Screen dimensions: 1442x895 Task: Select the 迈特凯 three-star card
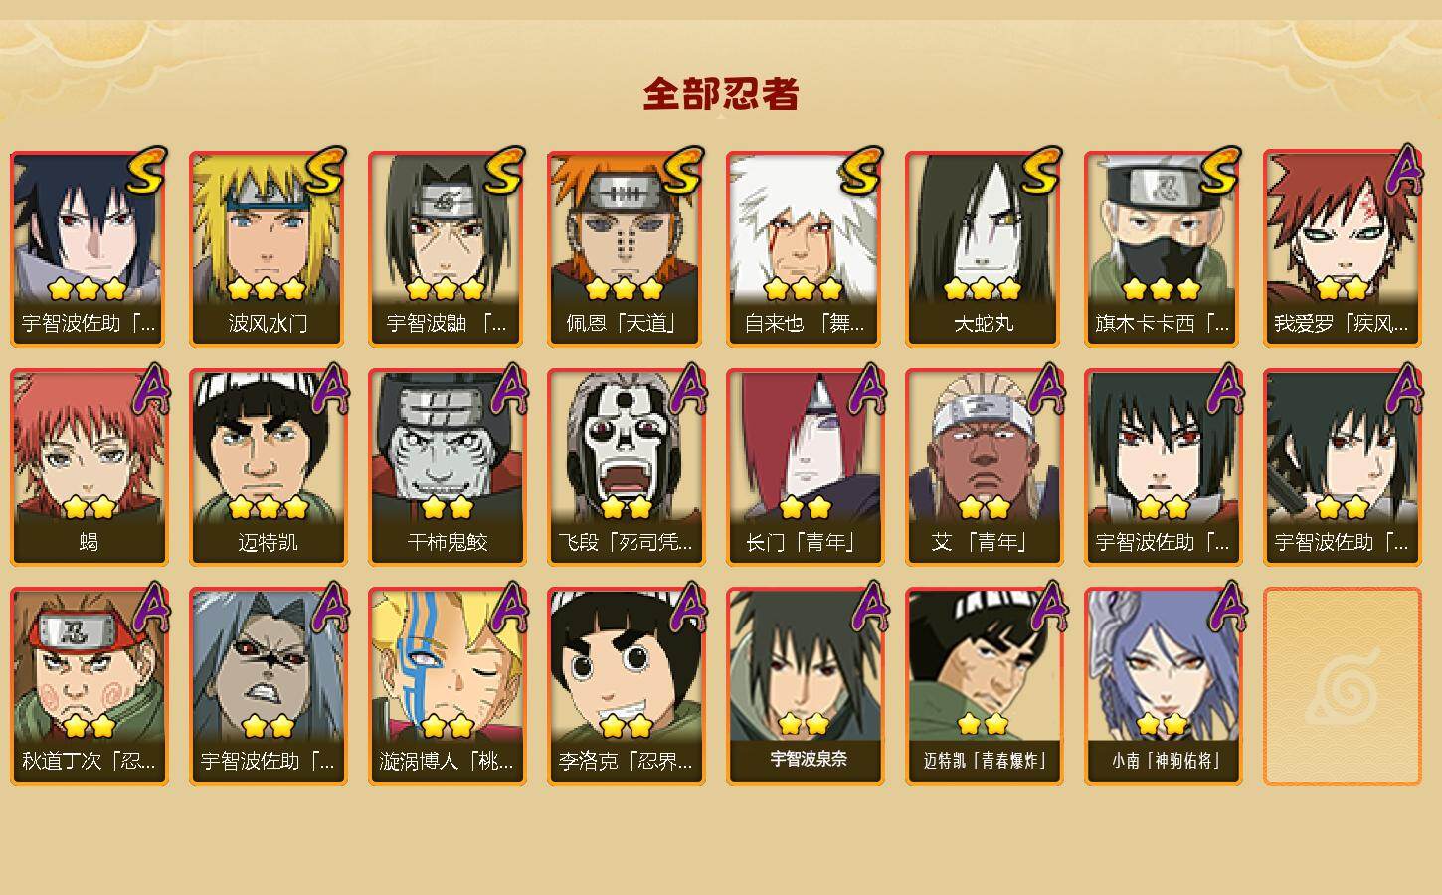[x=268, y=467]
